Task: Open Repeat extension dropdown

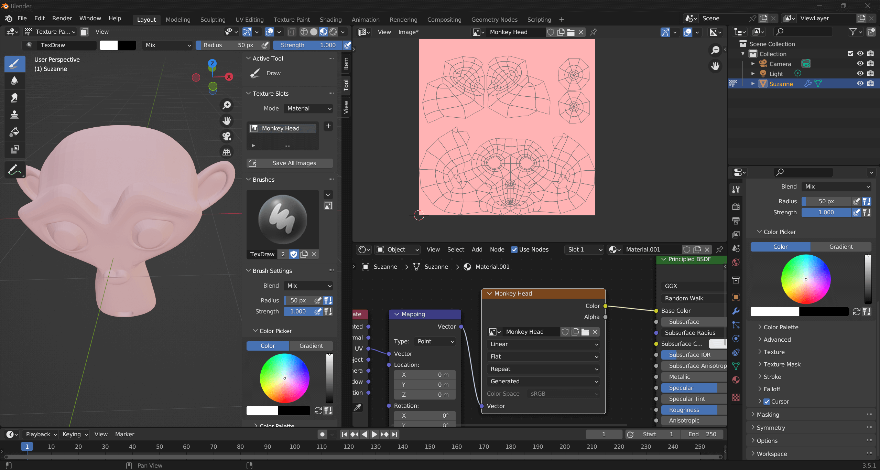Action: pos(543,369)
